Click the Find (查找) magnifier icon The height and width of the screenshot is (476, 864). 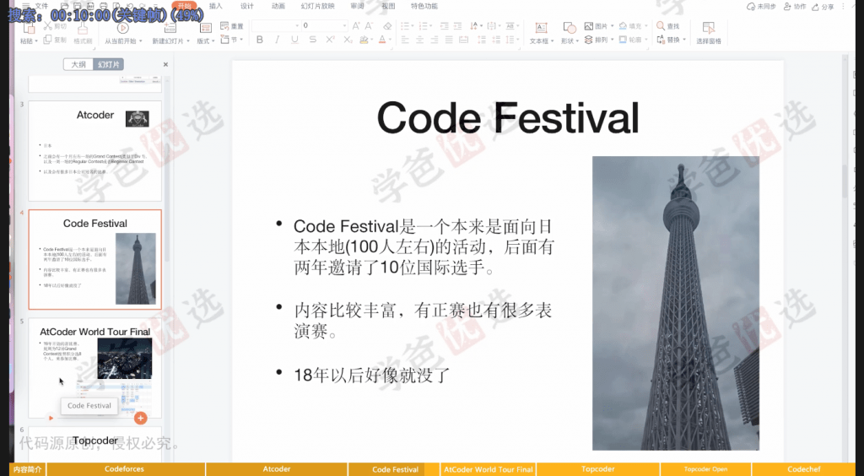coord(661,26)
